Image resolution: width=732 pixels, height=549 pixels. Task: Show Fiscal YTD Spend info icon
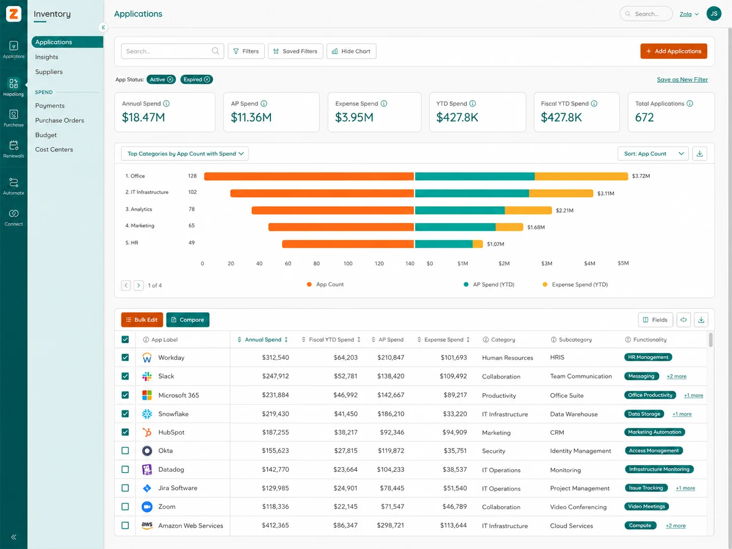click(x=594, y=104)
